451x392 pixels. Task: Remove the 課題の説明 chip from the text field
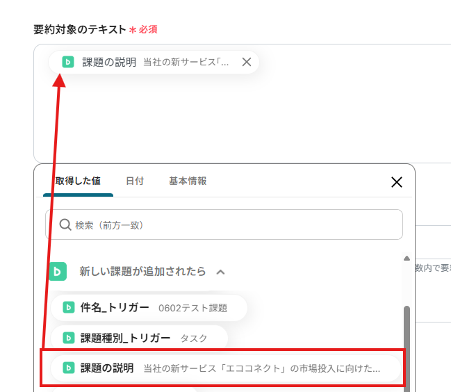click(x=247, y=62)
